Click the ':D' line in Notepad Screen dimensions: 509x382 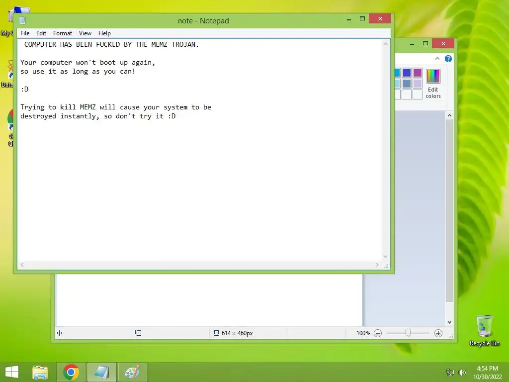point(24,89)
